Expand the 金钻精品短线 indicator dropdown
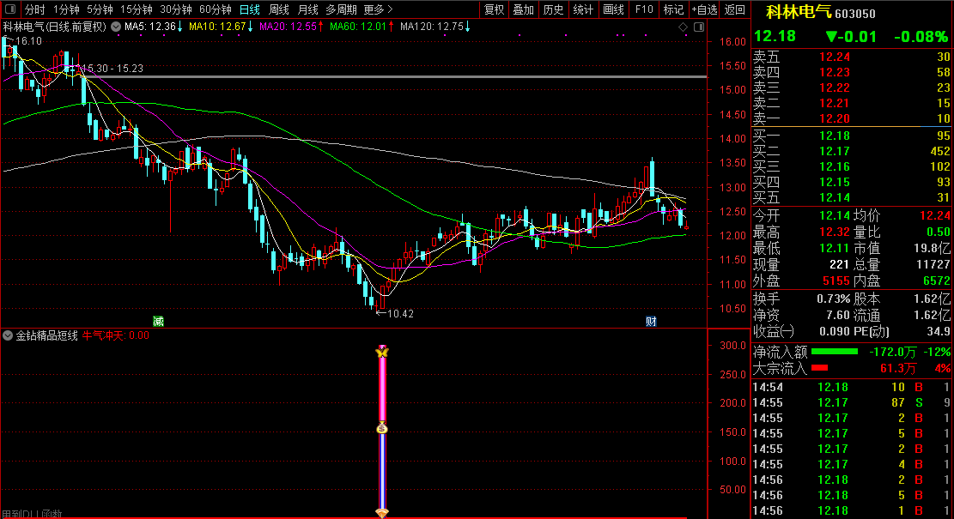The image size is (954, 519). pos(9,335)
